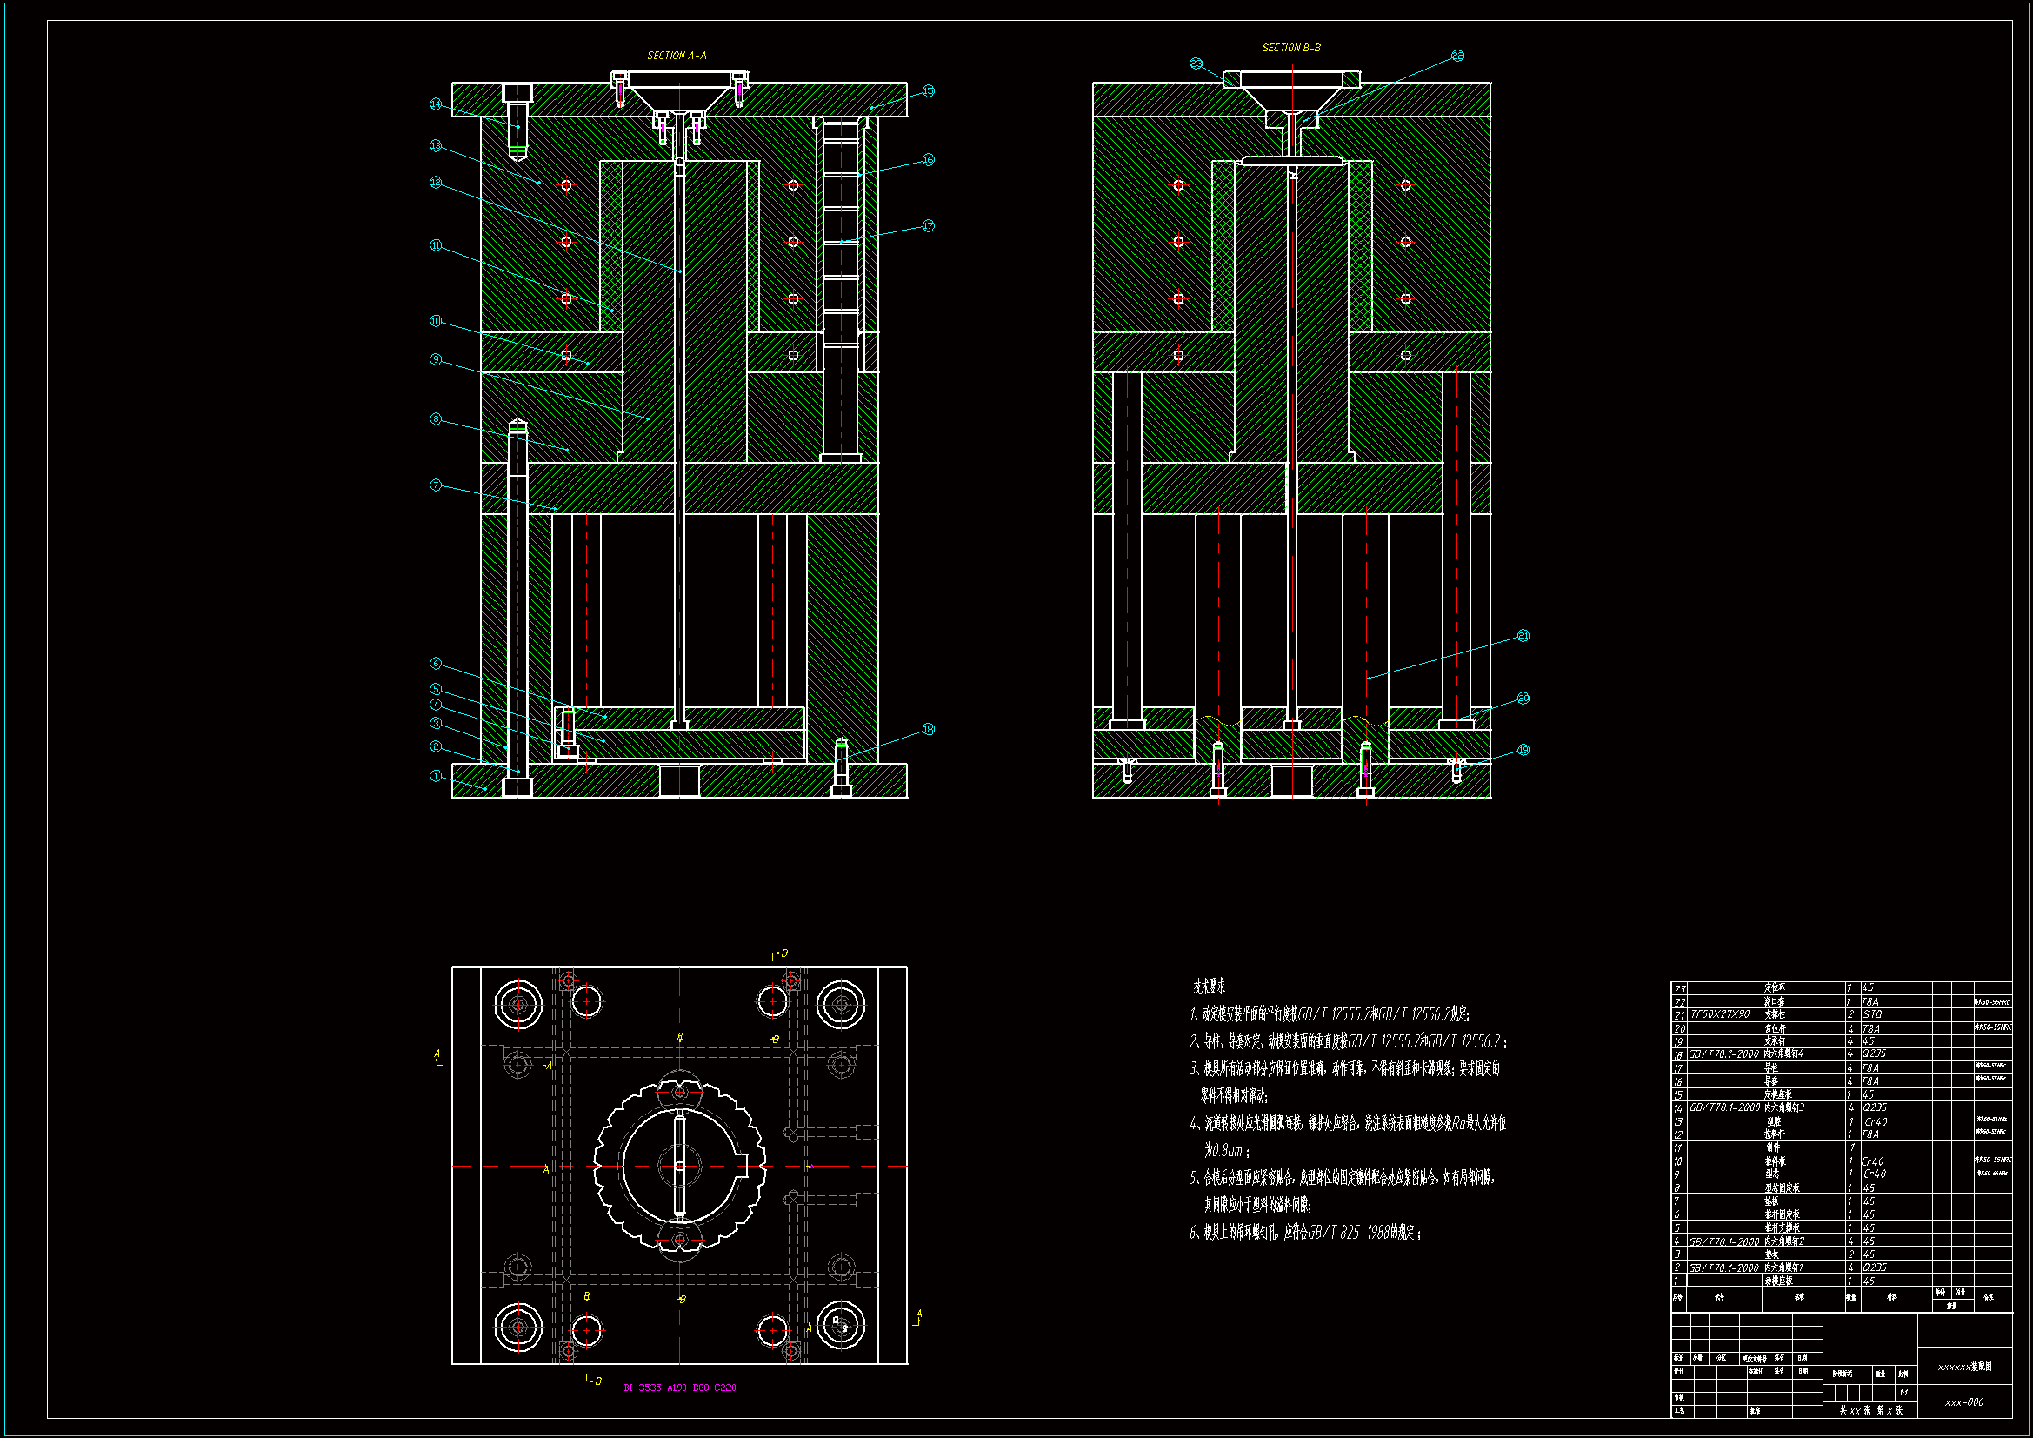
Task: Click the STD material cell in row 21
Action: tap(1872, 1014)
